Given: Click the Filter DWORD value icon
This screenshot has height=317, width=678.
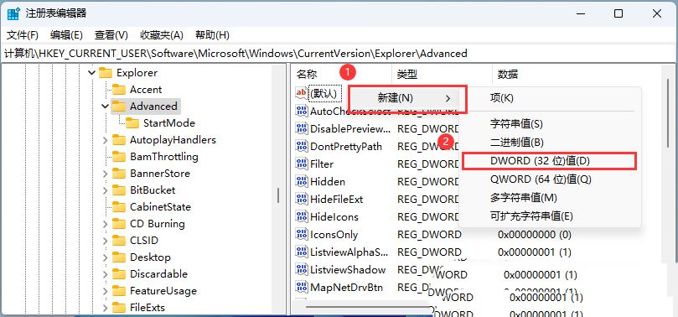Looking at the screenshot, I should pyautogui.click(x=302, y=164).
